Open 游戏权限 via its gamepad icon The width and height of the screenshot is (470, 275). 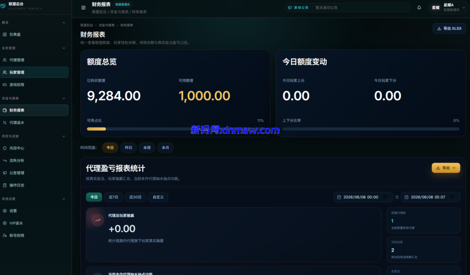[x=5, y=85]
